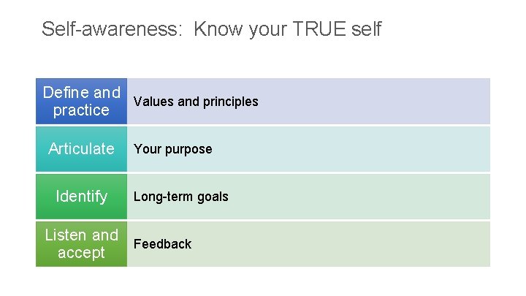Click the word "your" in the title
Viewport: 526px width, 296px height.
coord(267,29)
